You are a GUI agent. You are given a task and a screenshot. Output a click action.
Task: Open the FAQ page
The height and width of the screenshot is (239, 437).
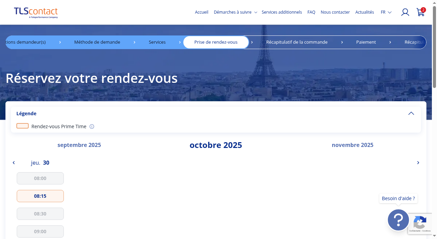click(x=311, y=12)
